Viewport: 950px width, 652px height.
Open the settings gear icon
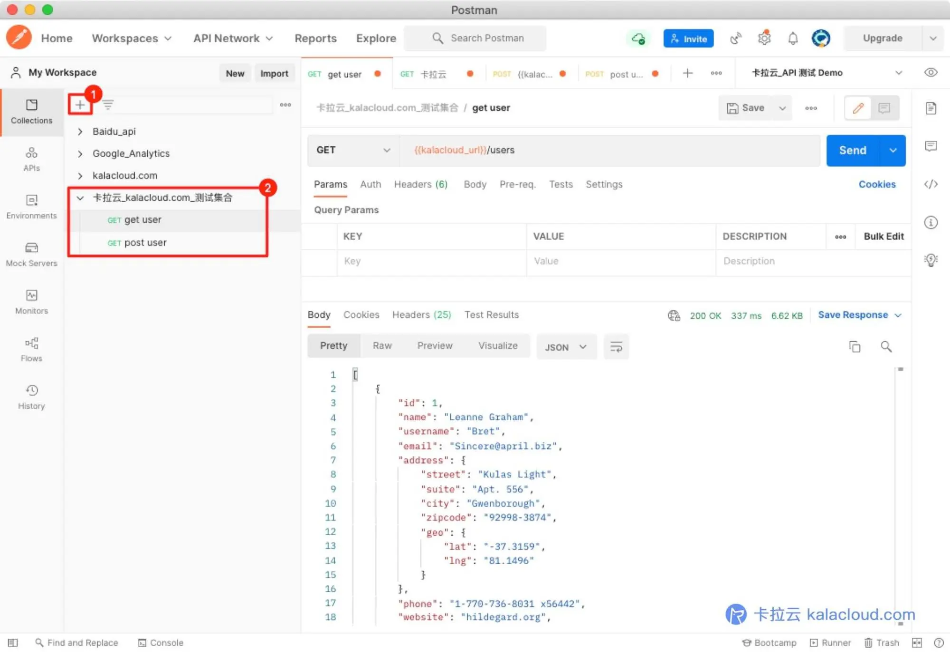pos(764,38)
